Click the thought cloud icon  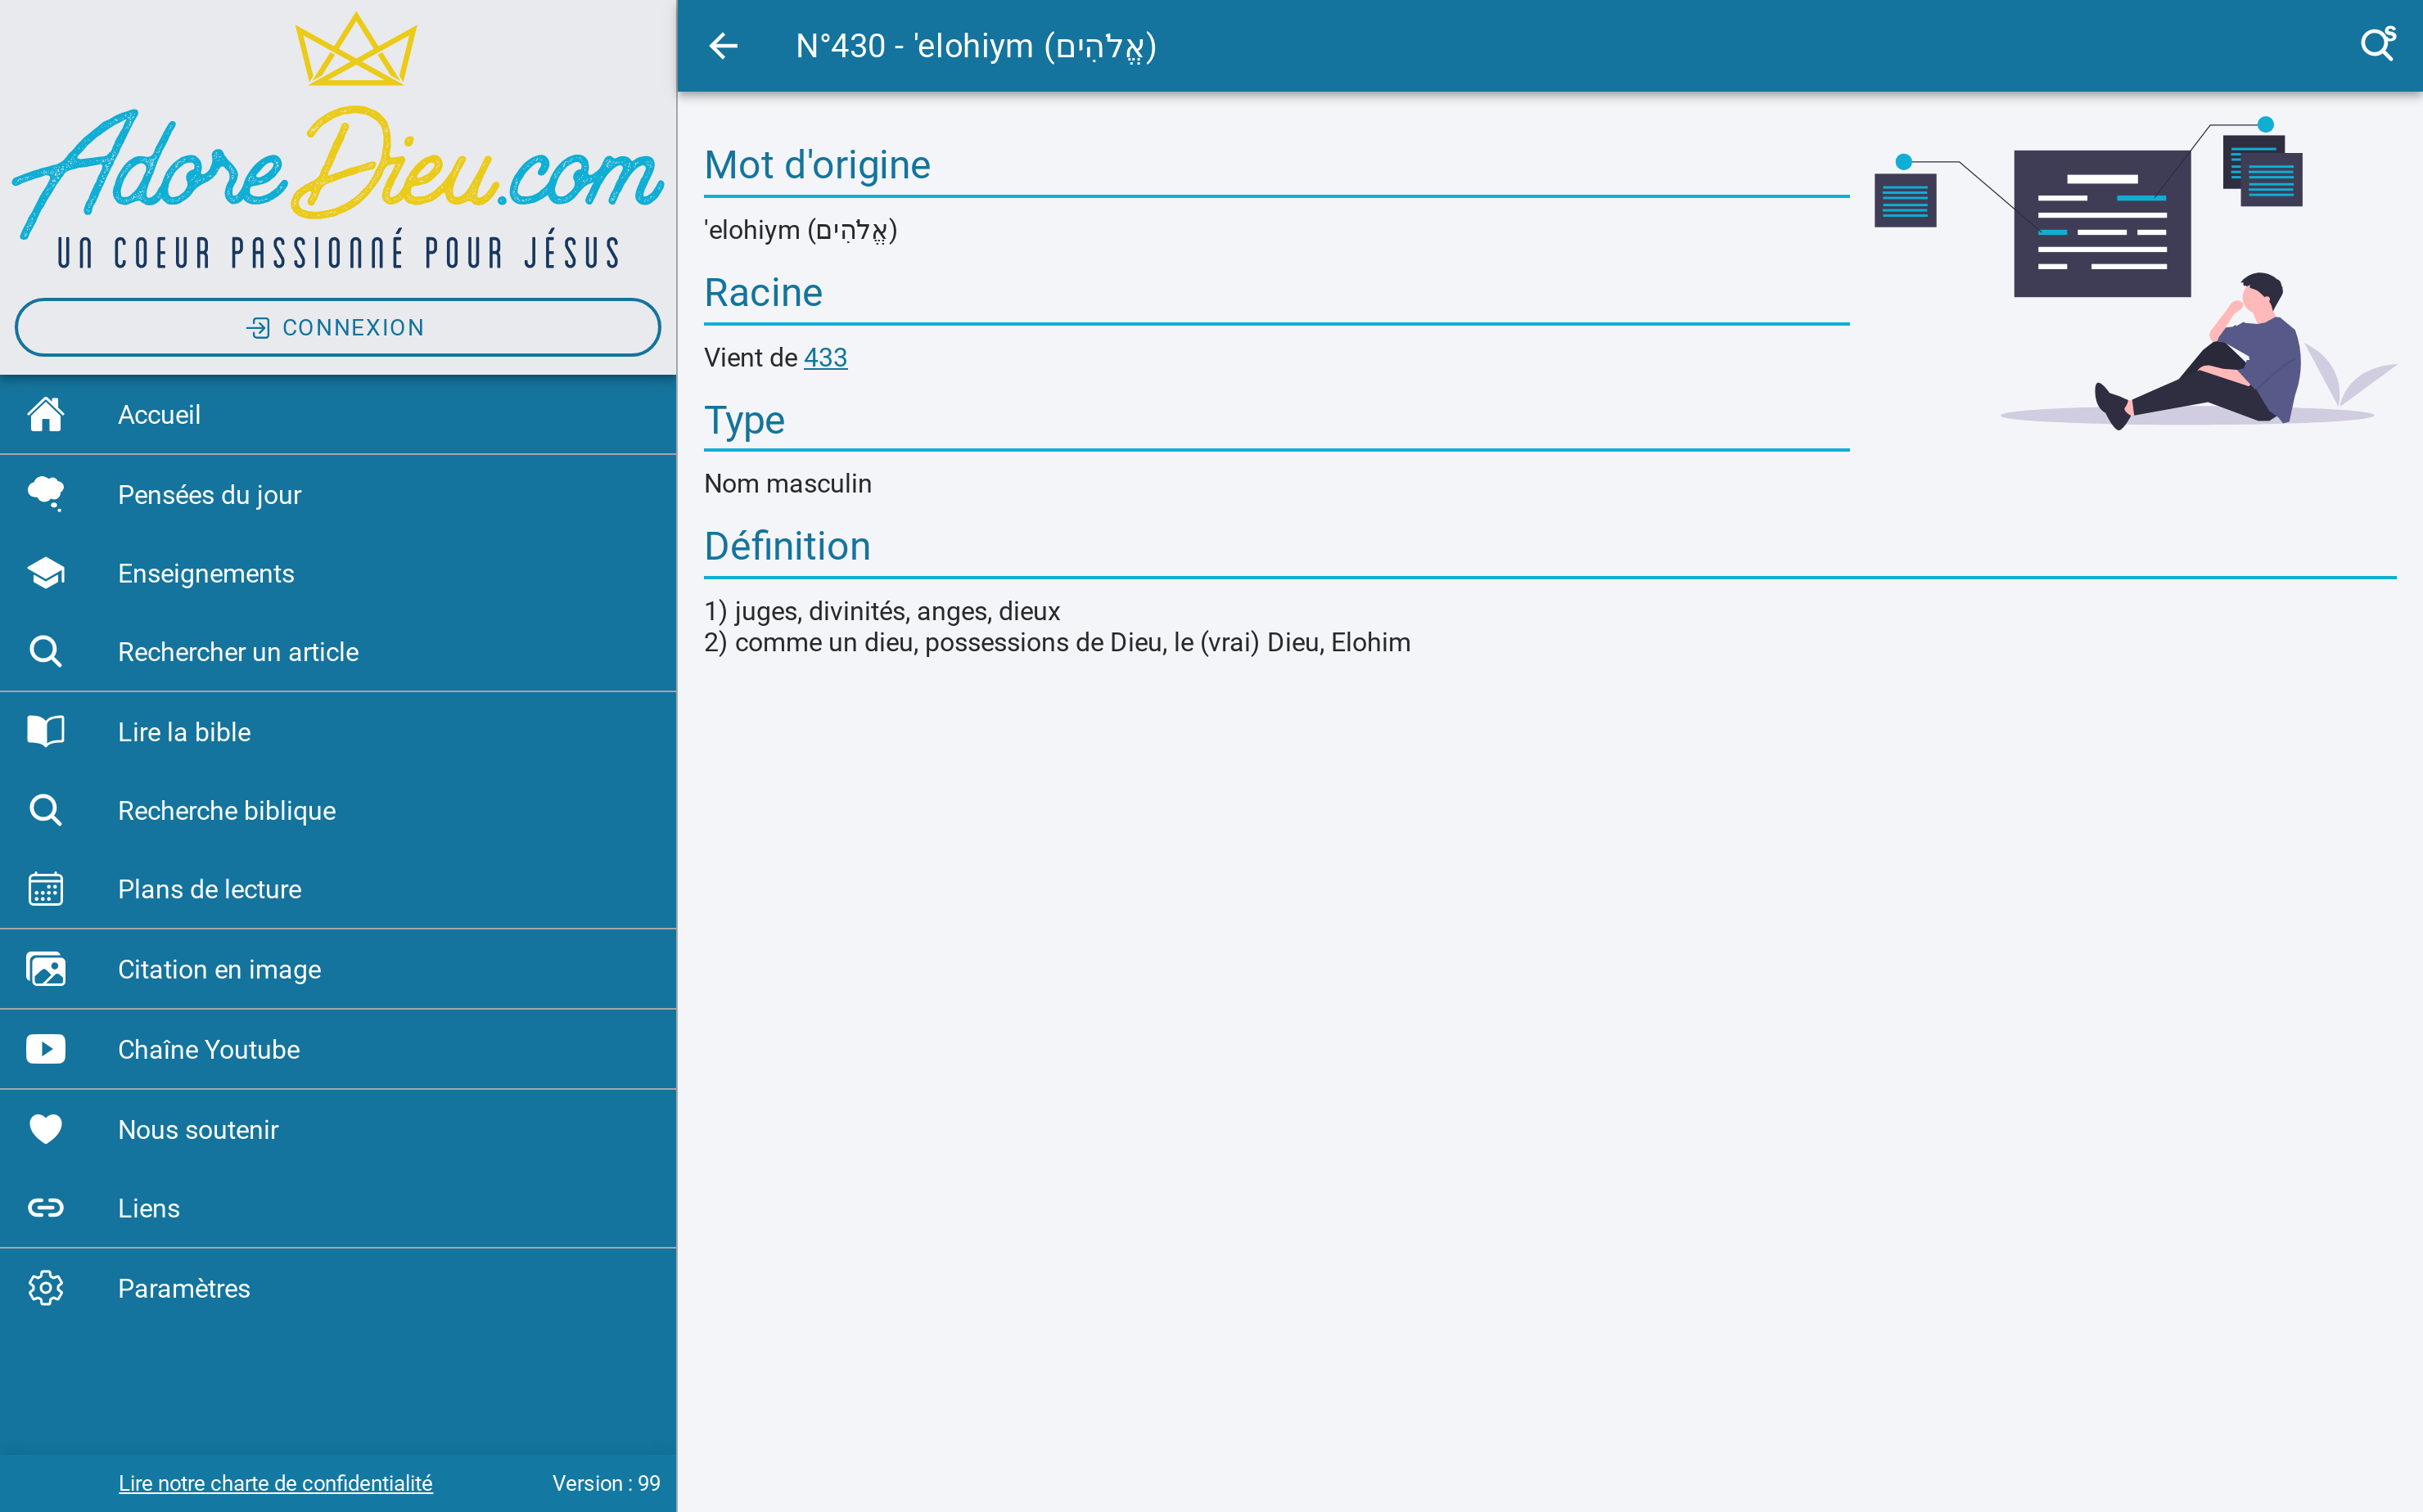point(46,494)
